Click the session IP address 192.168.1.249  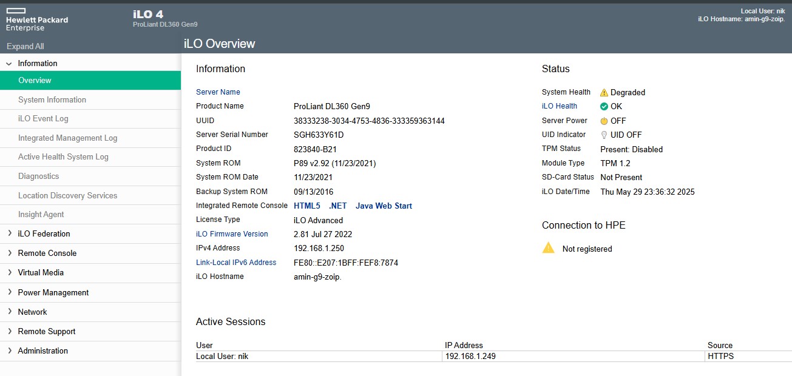[x=470, y=357]
